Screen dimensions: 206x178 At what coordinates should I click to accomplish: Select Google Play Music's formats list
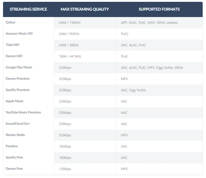click(x=152, y=68)
